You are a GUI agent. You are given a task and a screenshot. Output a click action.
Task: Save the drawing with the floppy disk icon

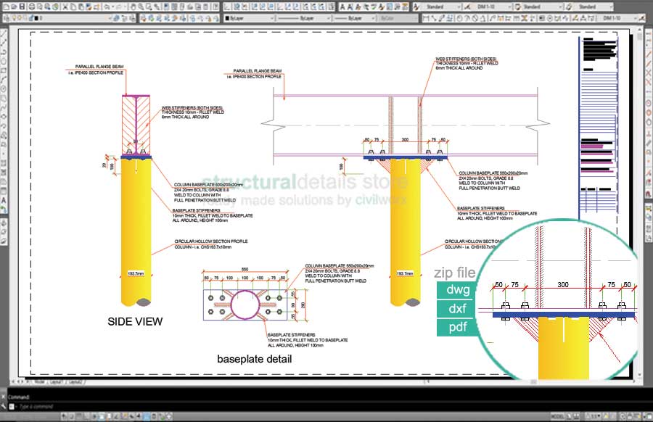coord(22,7)
